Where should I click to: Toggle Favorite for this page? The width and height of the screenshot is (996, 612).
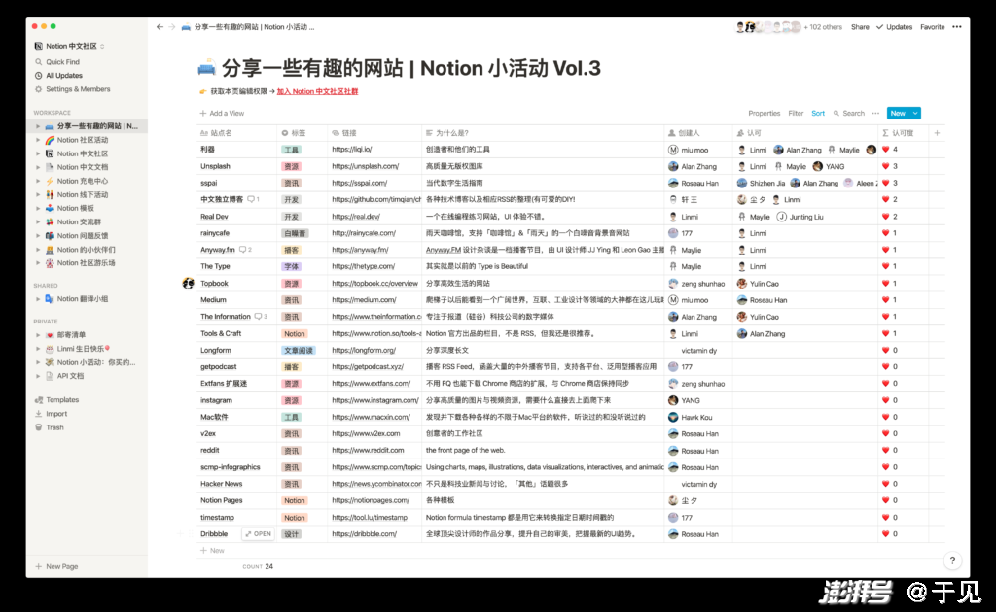click(932, 27)
